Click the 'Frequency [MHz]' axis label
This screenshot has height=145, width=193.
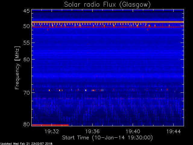tap(17, 68)
